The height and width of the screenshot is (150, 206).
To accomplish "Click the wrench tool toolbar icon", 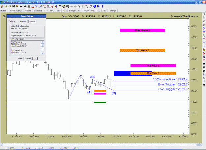I will pos(91,6).
